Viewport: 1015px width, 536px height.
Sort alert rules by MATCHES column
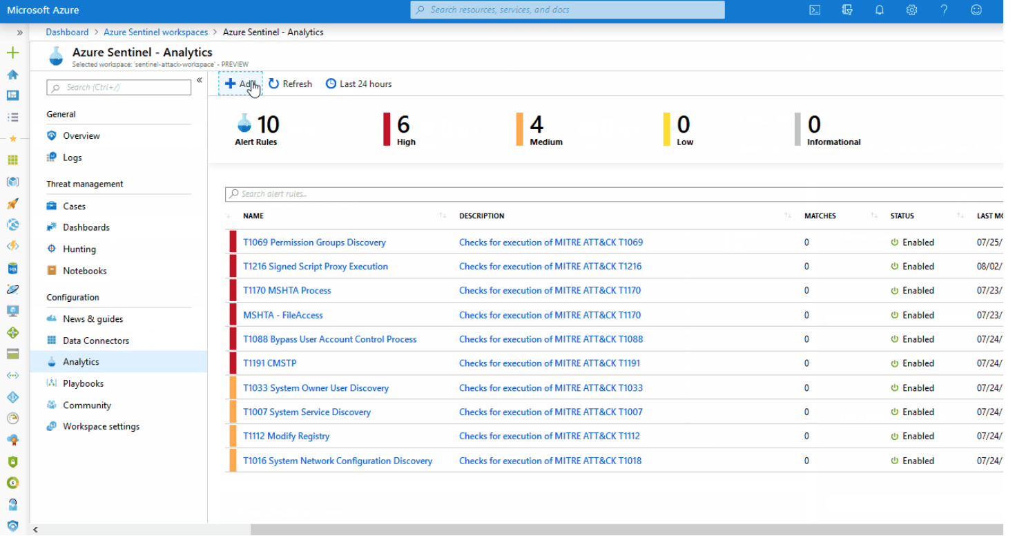[x=820, y=216]
